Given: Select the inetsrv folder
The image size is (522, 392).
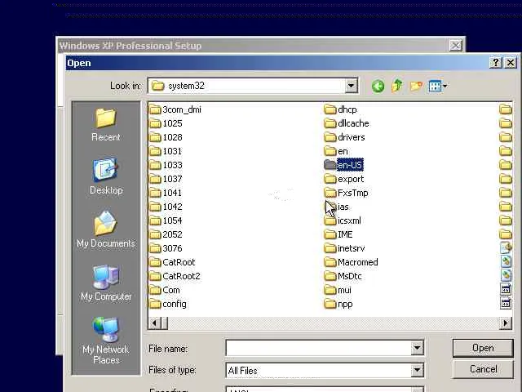Looking at the screenshot, I should point(344,248).
